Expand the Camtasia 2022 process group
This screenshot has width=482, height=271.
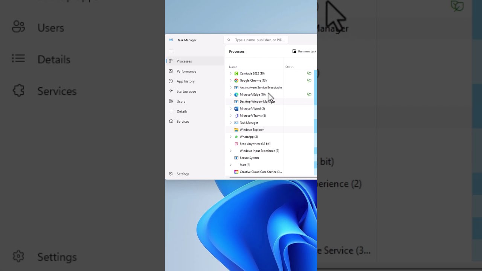231,73
